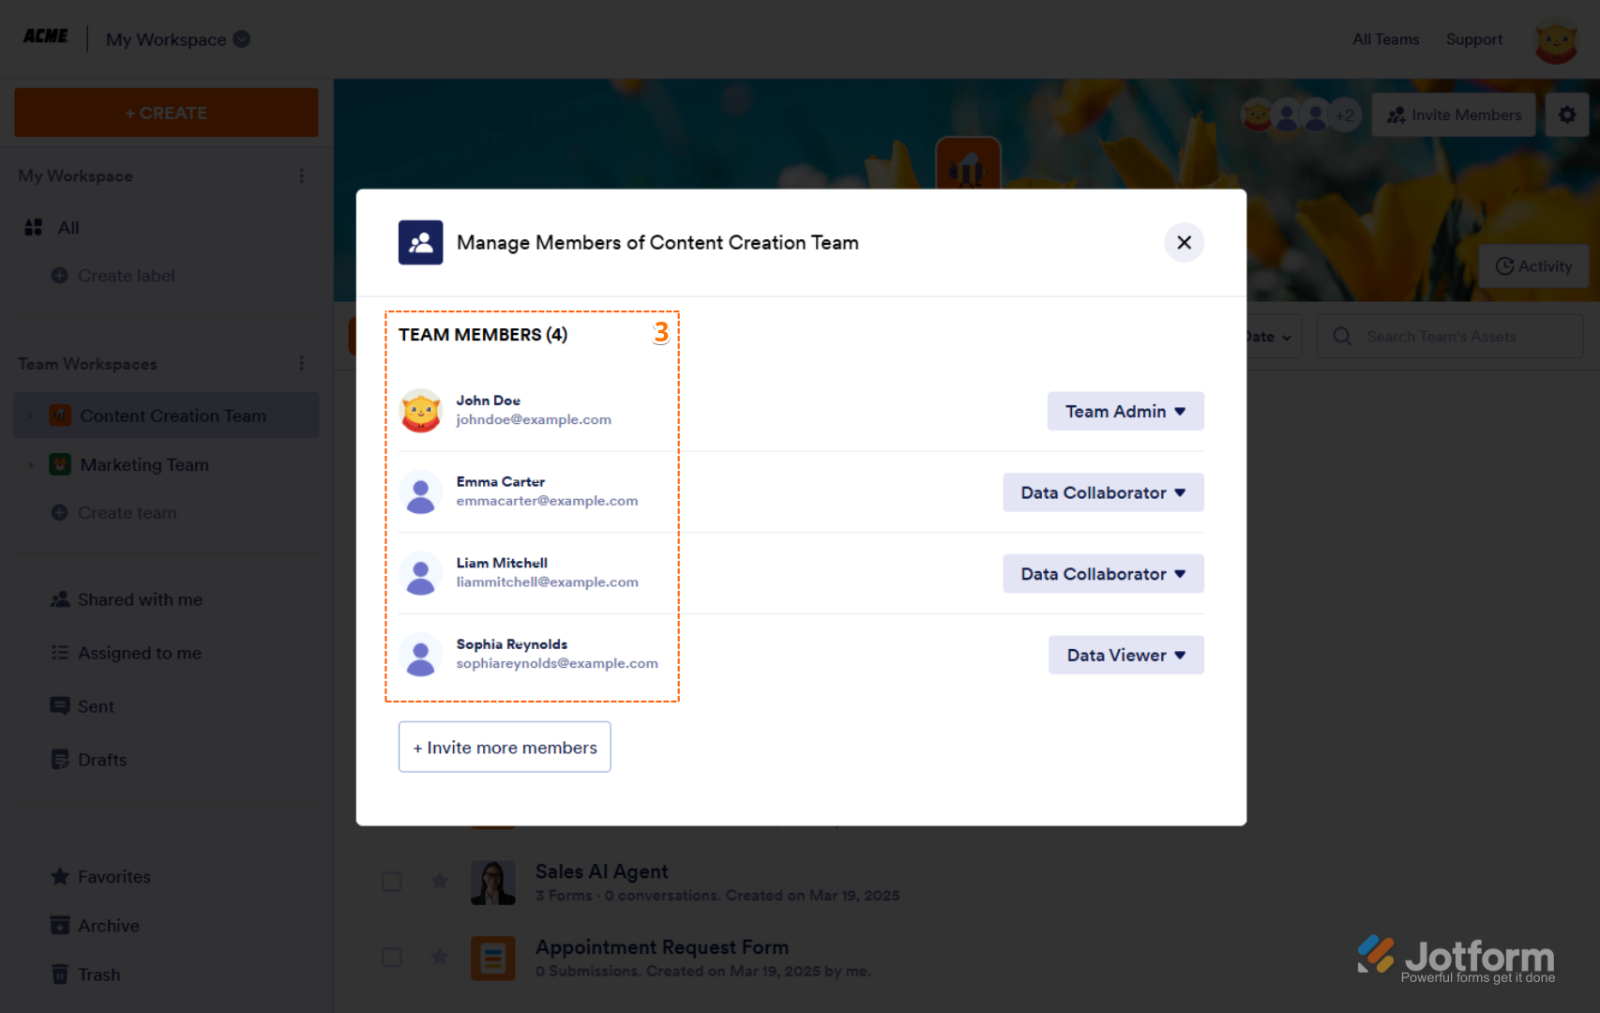Click the star next to Sales AI Agent
1600x1013 pixels.
pos(439,881)
